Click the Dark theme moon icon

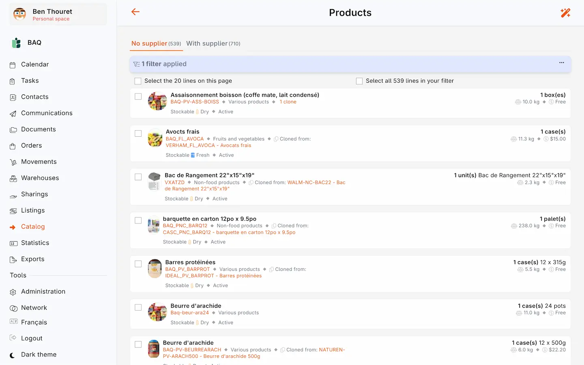click(13, 355)
